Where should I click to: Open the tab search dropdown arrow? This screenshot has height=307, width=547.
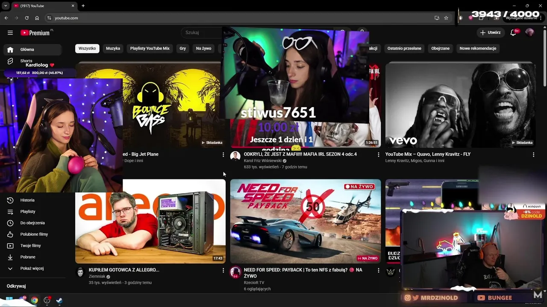6,6
